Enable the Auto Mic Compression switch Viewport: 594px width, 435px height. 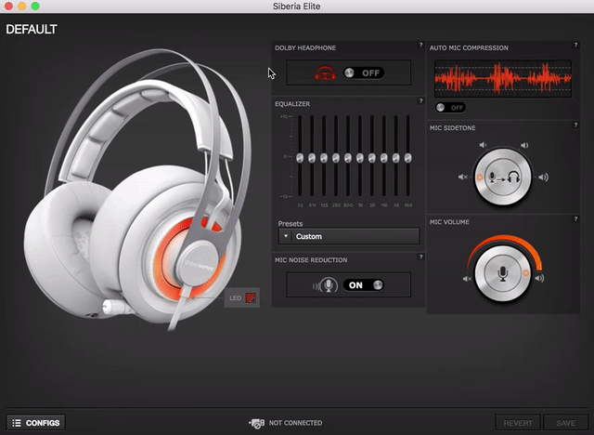pyautogui.click(x=450, y=108)
